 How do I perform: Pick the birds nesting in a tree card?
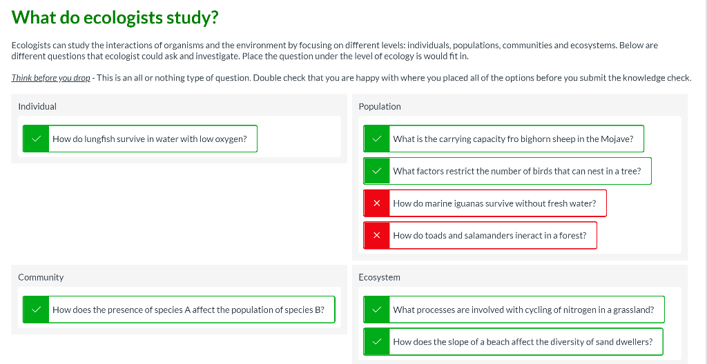[x=517, y=171]
